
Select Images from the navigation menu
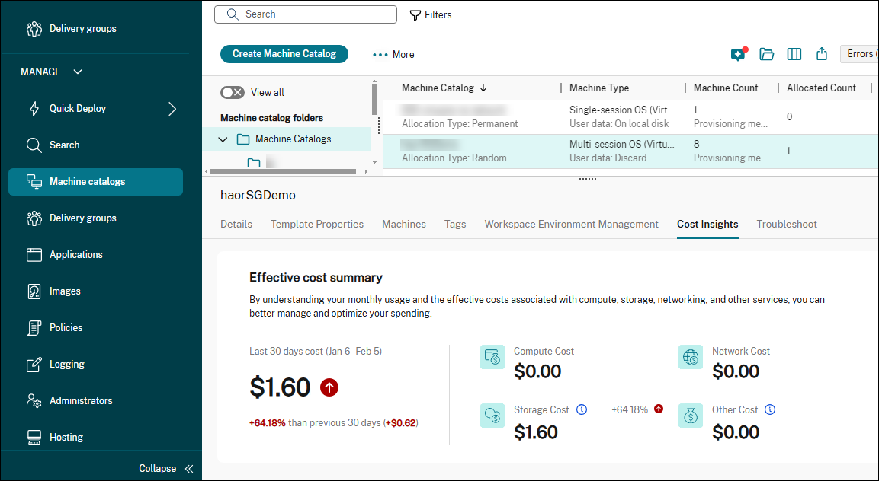tap(67, 291)
